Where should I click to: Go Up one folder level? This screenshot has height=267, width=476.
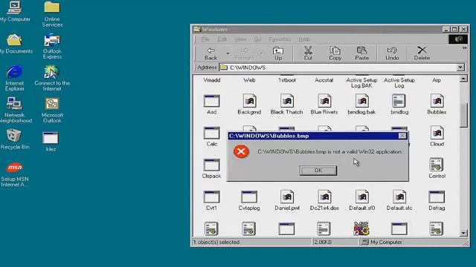pyautogui.click(x=278, y=53)
